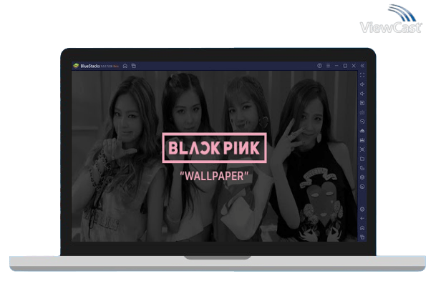Open the help question-mark icon

tap(319, 66)
